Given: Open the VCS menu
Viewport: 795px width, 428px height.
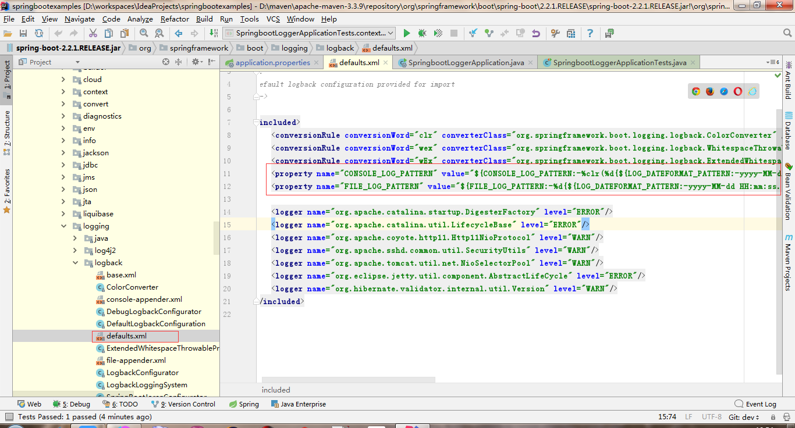Looking at the screenshot, I should pyautogui.click(x=273, y=19).
